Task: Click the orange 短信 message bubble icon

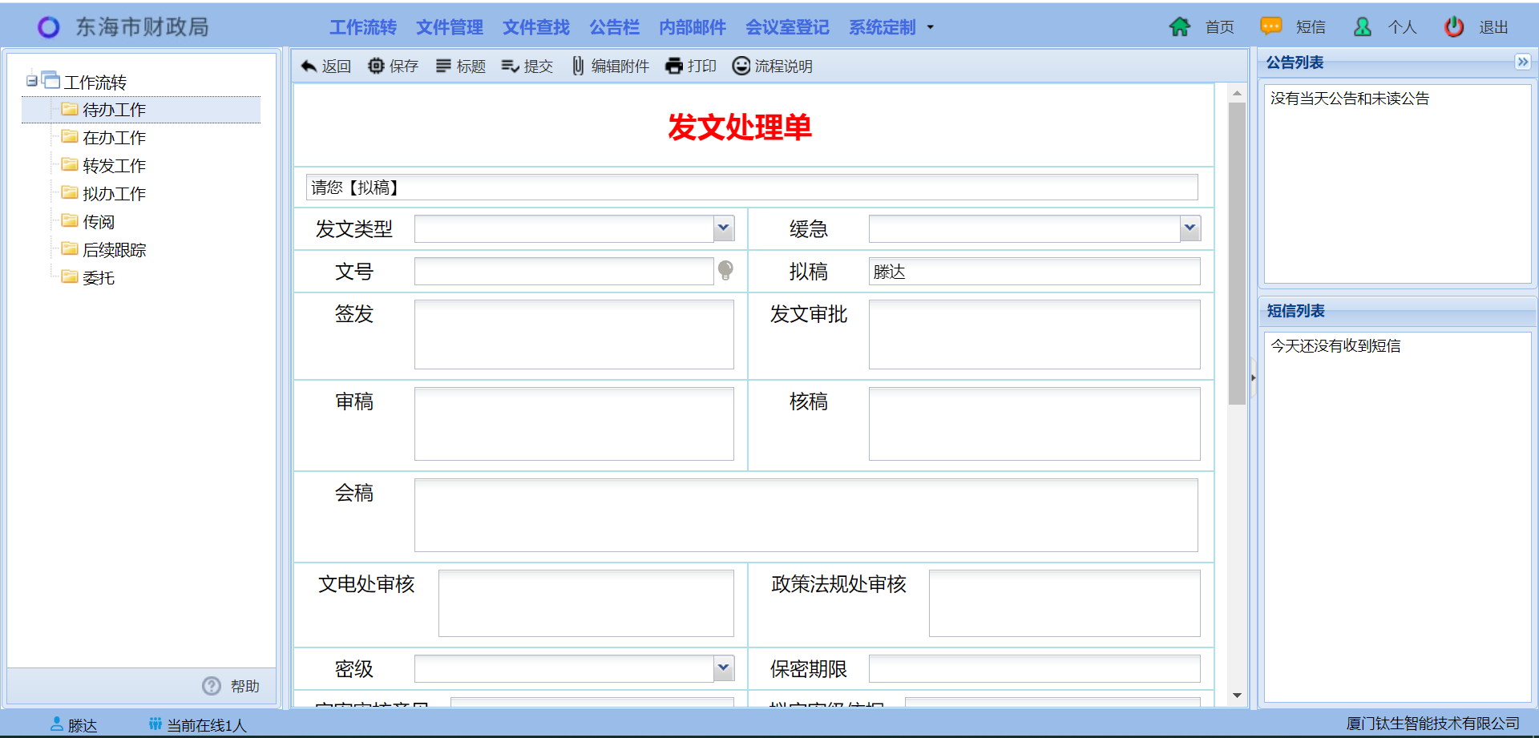Action: (1271, 26)
